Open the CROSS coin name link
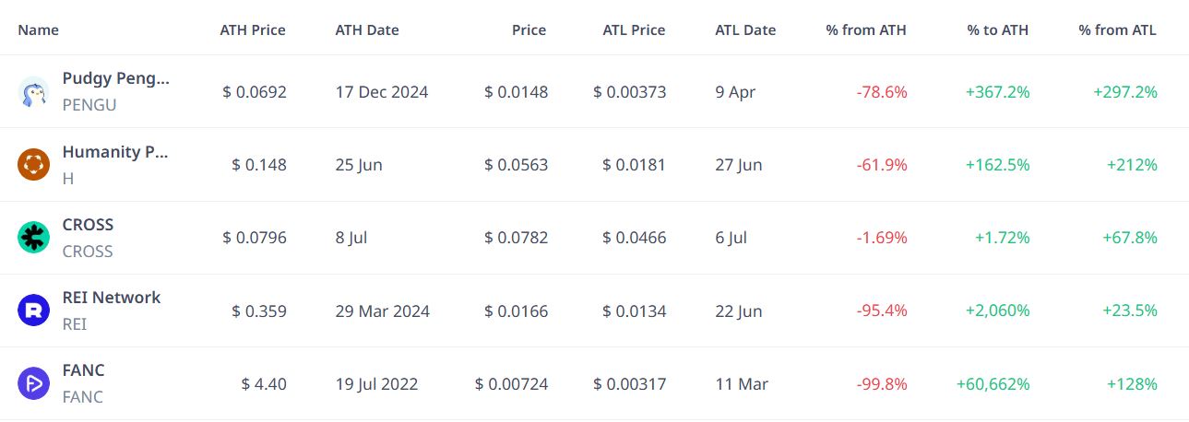Screen dimensions: 1189x422 pyautogui.click(x=89, y=224)
